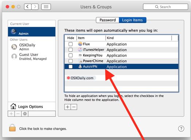This screenshot has width=191, height=140.
Task: Select the PowerChime login item name
Action: pyautogui.click(x=93, y=61)
